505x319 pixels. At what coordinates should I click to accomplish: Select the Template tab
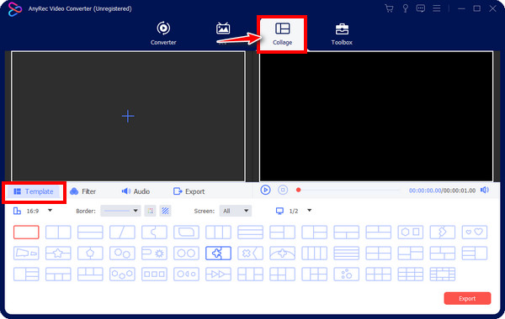click(34, 191)
